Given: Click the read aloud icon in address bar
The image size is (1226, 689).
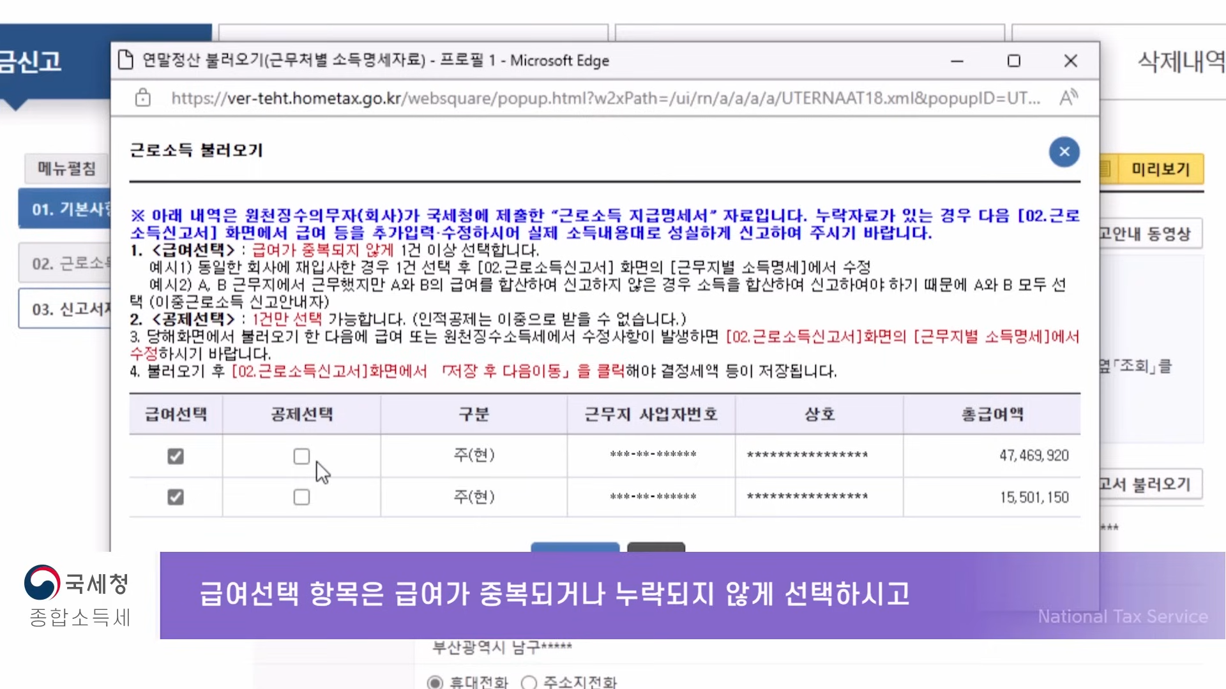Looking at the screenshot, I should click(x=1068, y=98).
